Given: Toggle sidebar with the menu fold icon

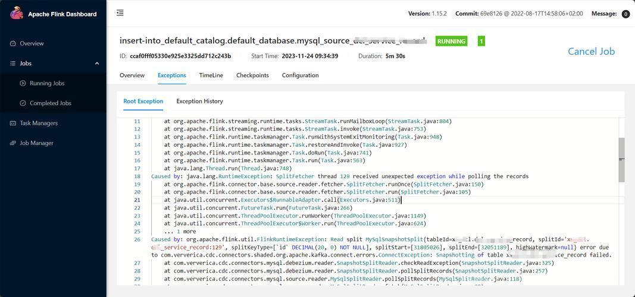Looking at the screenshot, I should pyautogui.click(x=120, y=13).
